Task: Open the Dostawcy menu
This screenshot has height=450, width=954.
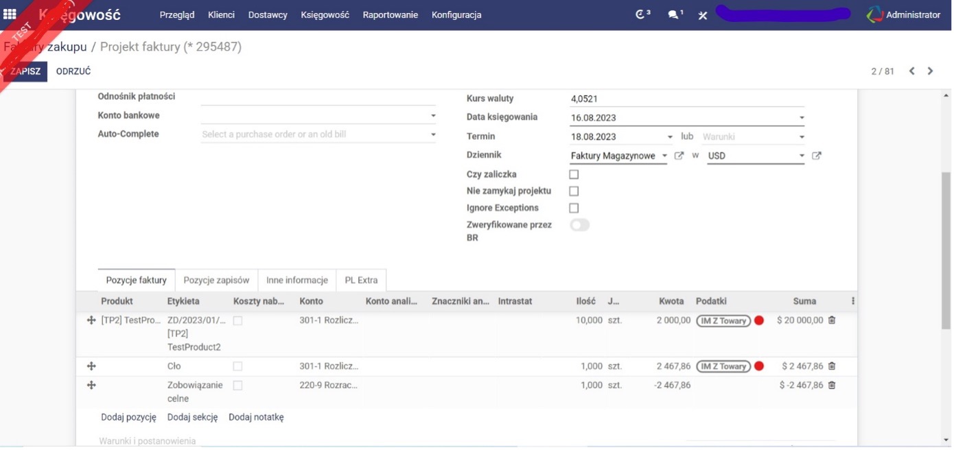Action: [268, 15]
